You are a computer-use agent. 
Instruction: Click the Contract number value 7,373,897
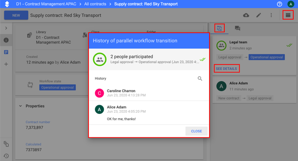coord(34,128)
